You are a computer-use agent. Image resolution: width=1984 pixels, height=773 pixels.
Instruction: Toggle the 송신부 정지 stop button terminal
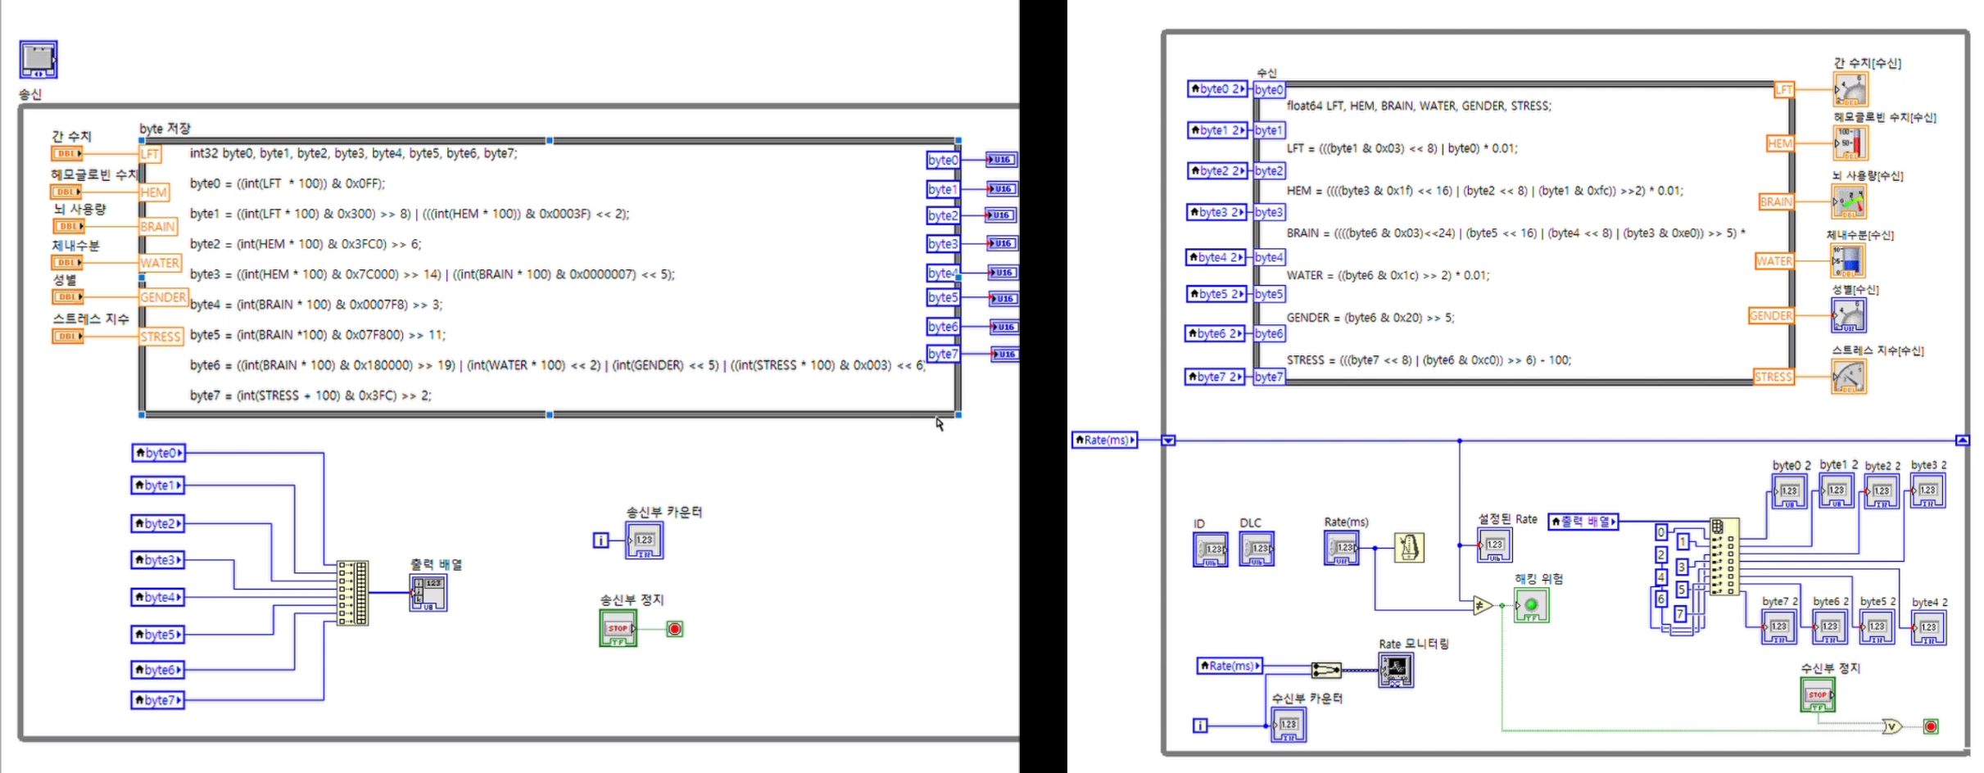coord(618,629)
